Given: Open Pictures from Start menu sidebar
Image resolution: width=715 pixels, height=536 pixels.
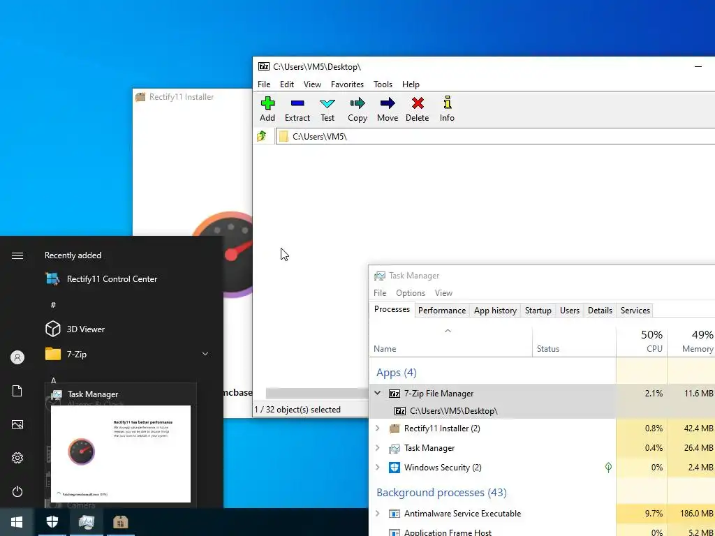Looking at the screenshot, I should point(17,424).
